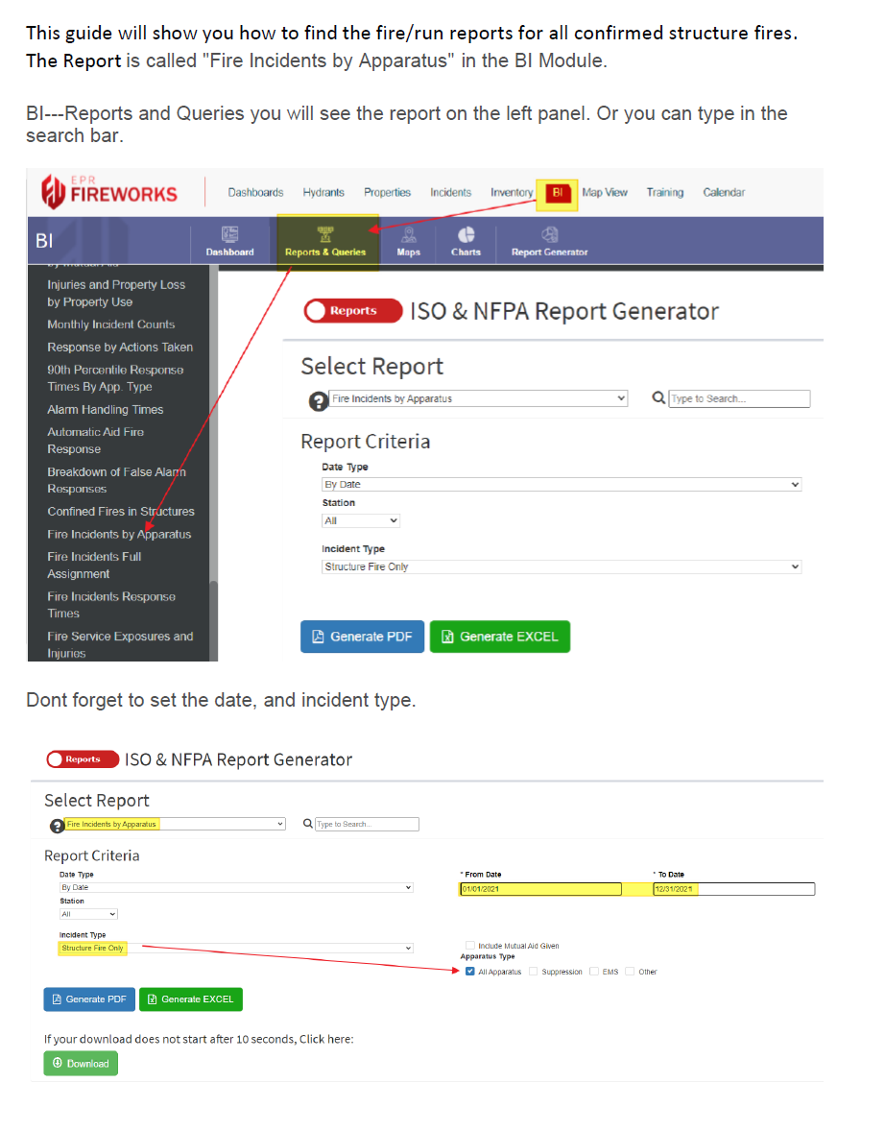Select Response by Actions Taken report
The height and width of the screenshot is (1131, 885).
click(120, 347)
